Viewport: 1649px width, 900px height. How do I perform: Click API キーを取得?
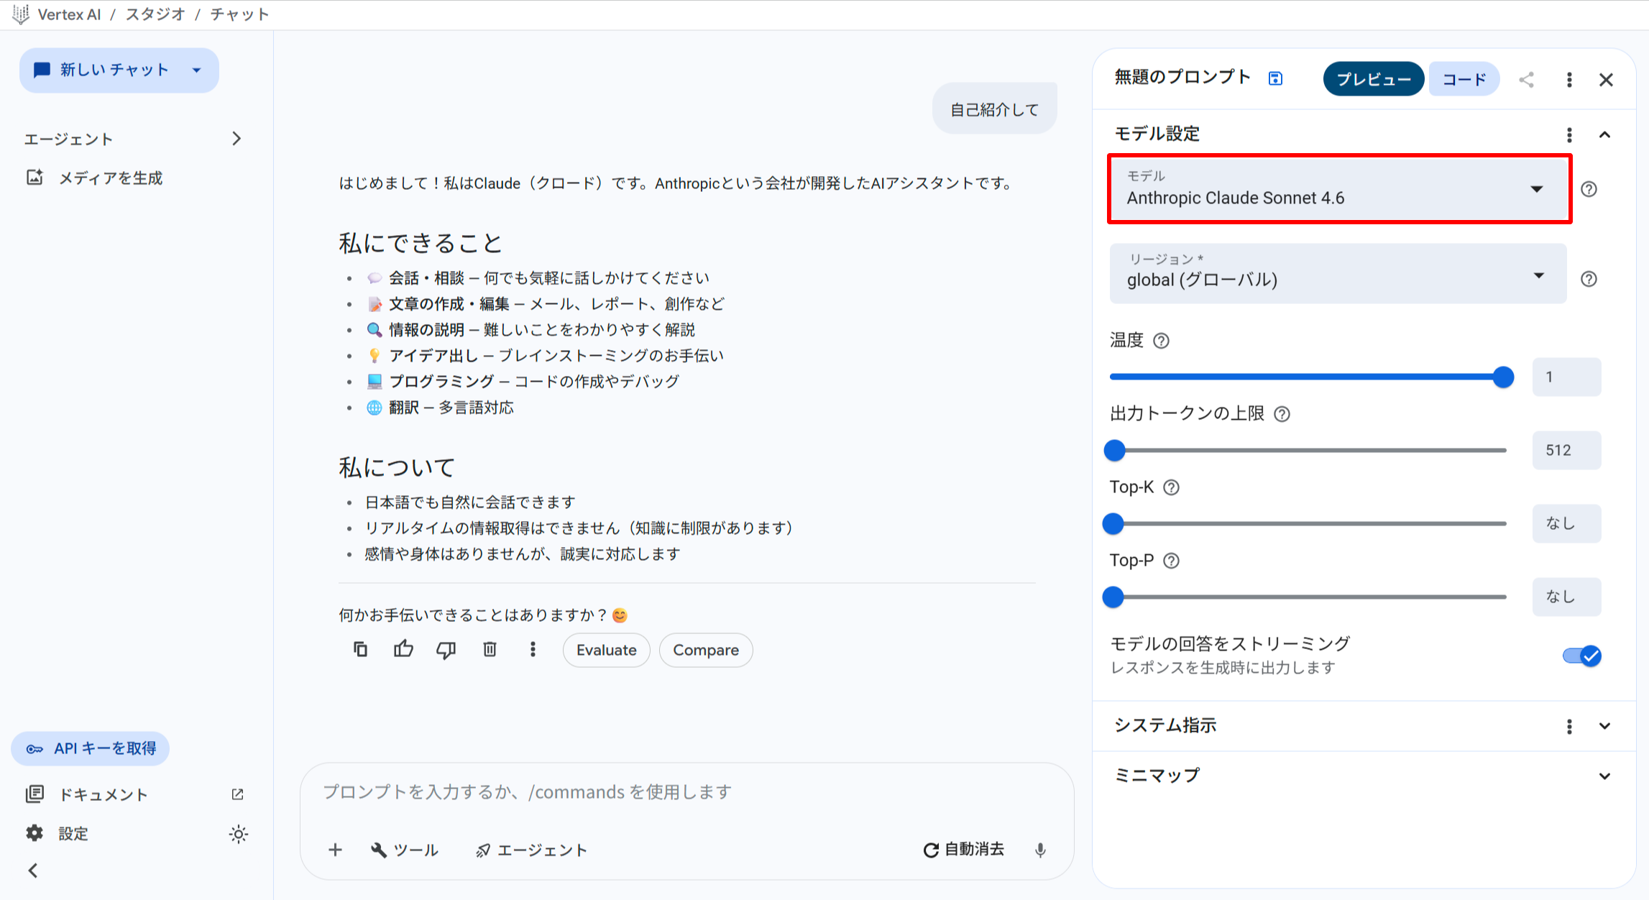[90, 748]
